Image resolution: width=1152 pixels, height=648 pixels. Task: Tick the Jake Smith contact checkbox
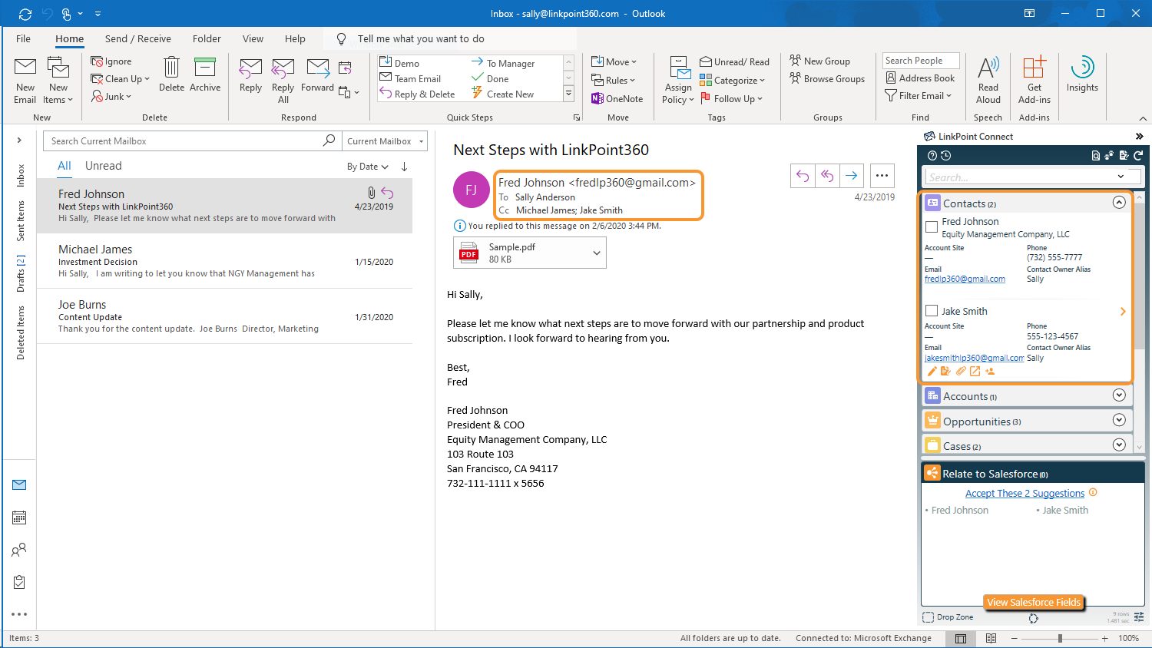(932, 311)
